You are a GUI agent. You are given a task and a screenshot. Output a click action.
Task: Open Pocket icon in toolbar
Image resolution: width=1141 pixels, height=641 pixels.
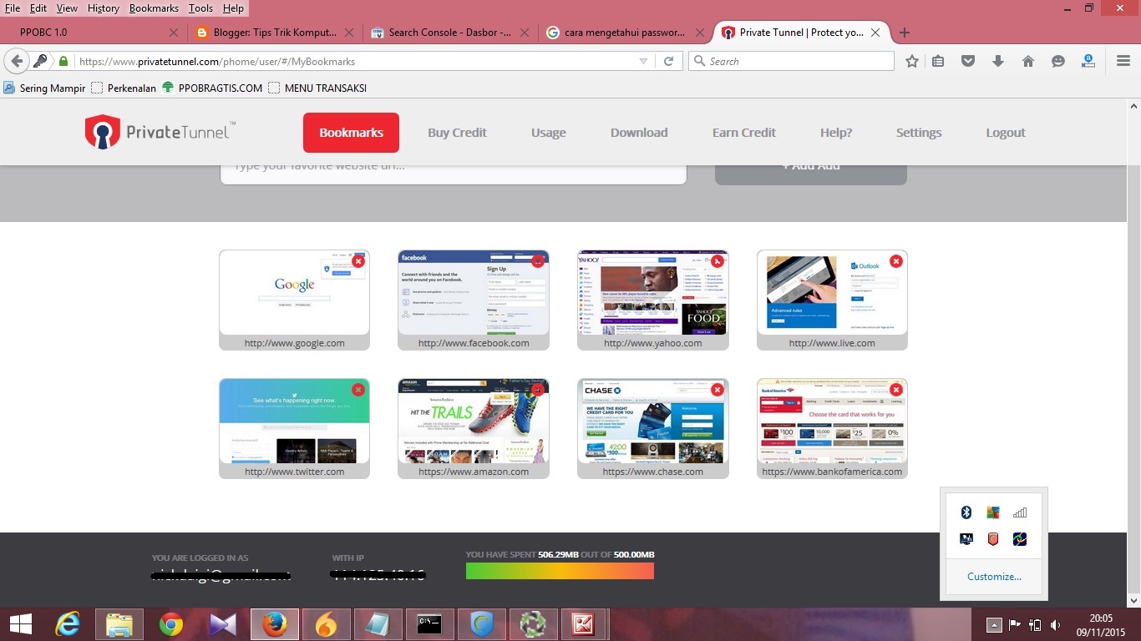968,61
